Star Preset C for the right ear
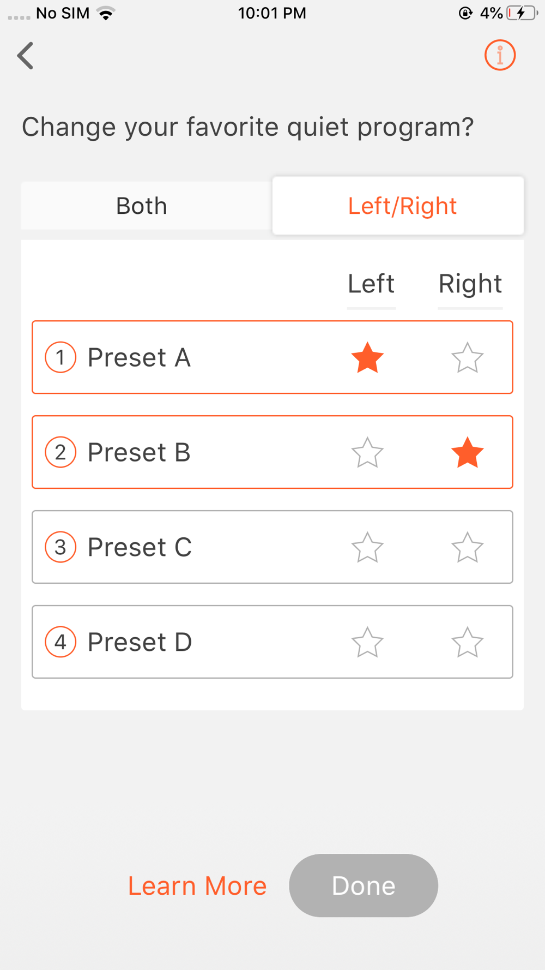The height and width of the screenshot is (970, 545). [x=467, y=548]
